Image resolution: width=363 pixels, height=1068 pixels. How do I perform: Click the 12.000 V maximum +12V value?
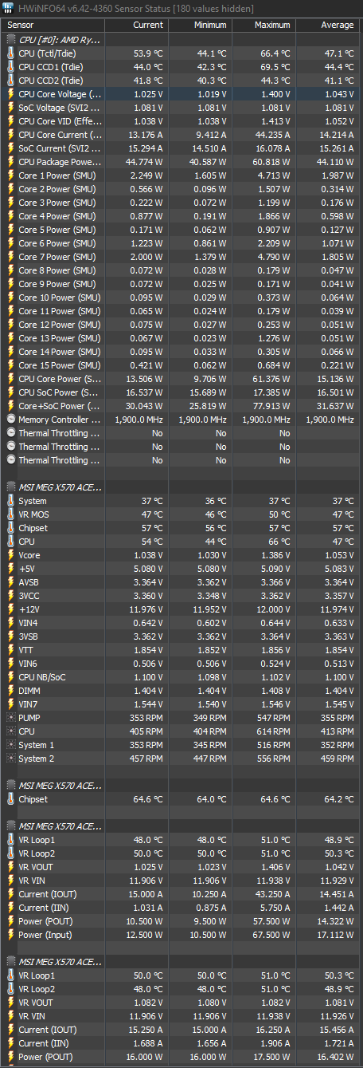pos(273,609)
